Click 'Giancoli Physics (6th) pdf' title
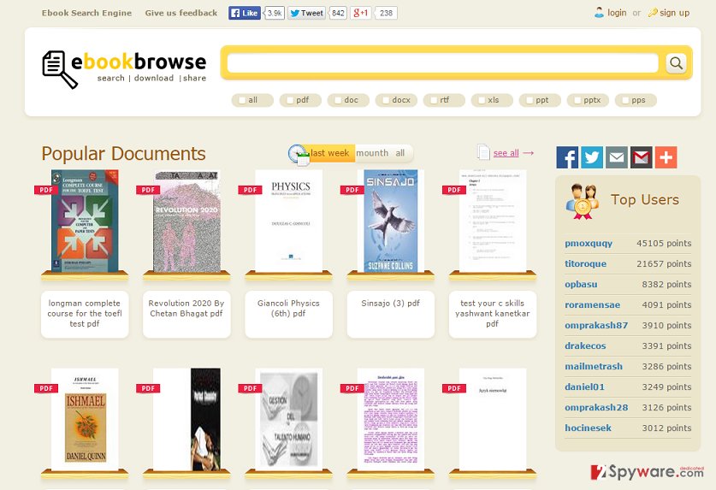Screen dimensions: 716x490 [288, 308]
